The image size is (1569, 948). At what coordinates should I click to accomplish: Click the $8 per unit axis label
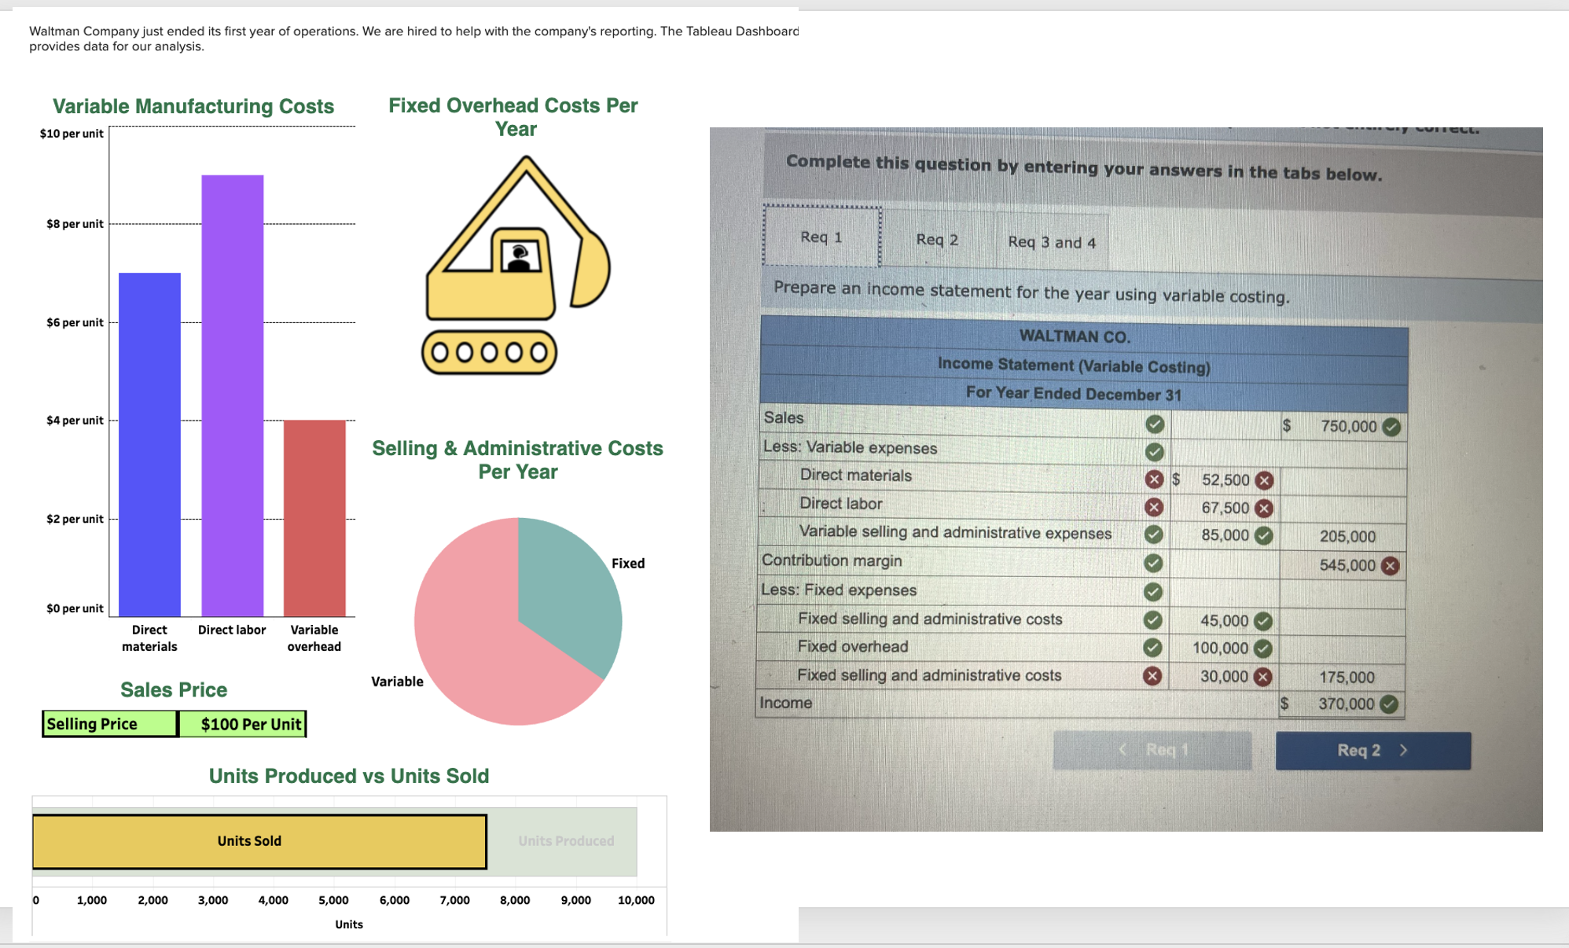tap(75, 224)
